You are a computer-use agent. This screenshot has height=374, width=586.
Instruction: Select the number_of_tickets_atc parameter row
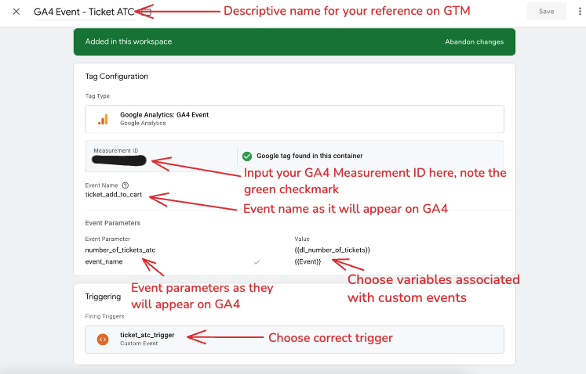120,250
